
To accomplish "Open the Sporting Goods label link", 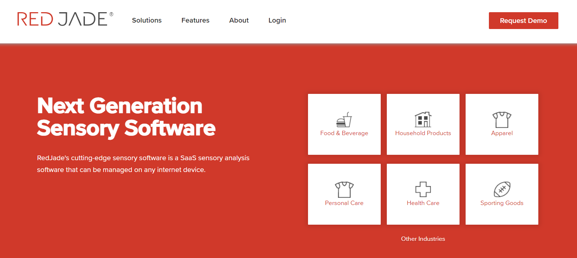I will click(x=502, y=203).
